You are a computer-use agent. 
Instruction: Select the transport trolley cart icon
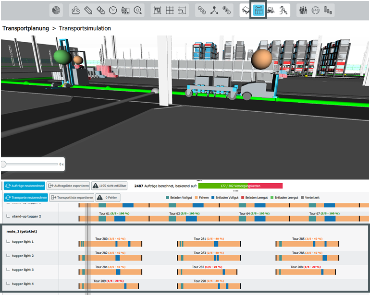(246, 11)
